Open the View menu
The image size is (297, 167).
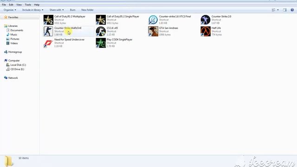coord(19,5)
